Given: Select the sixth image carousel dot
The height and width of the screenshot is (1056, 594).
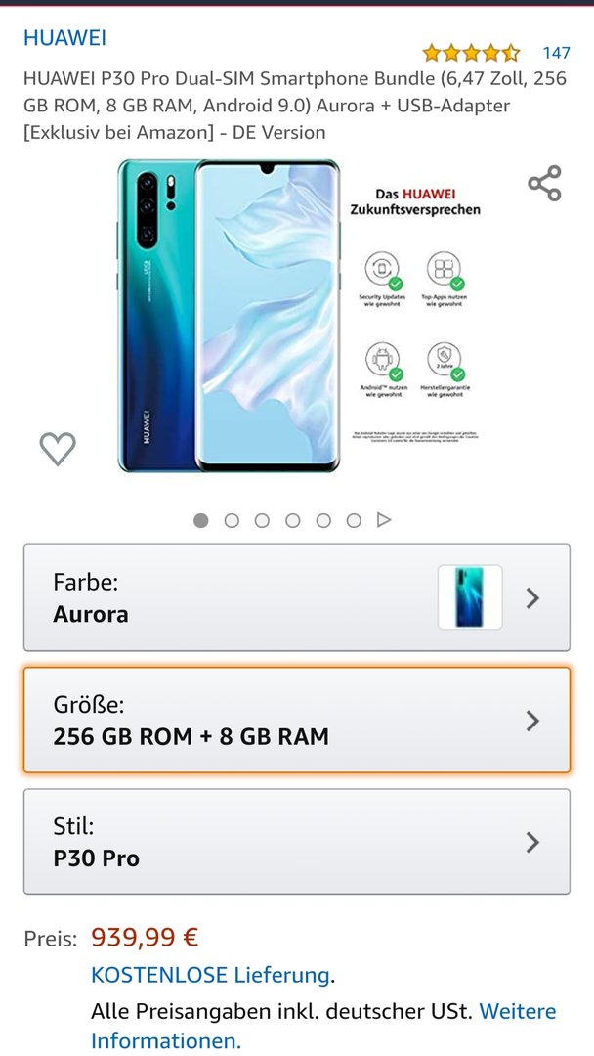Looking at the screenshot, I should coord(354,520).
